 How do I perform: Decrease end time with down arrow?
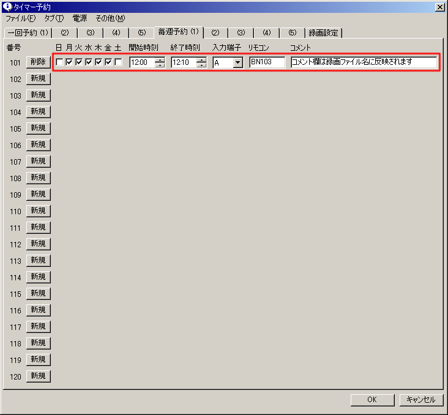(201, 65)
